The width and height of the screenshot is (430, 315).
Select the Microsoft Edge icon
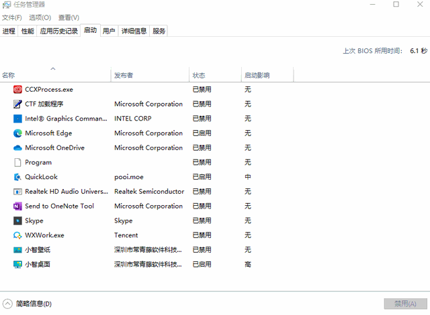point(18,133)
